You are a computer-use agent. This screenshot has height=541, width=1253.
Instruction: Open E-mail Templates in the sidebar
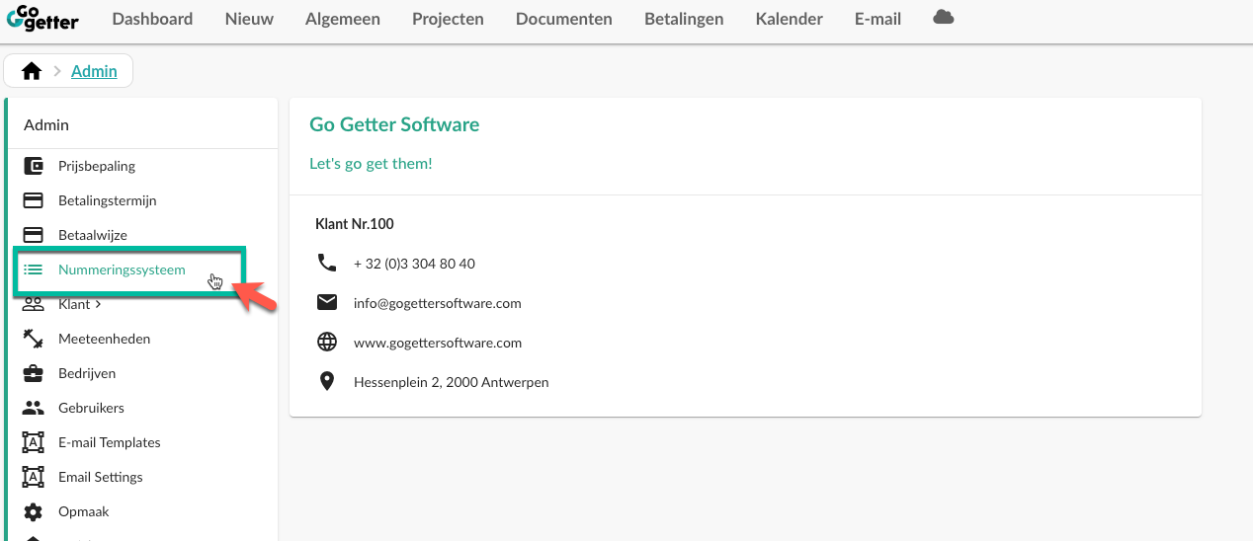tap(110, 442)
